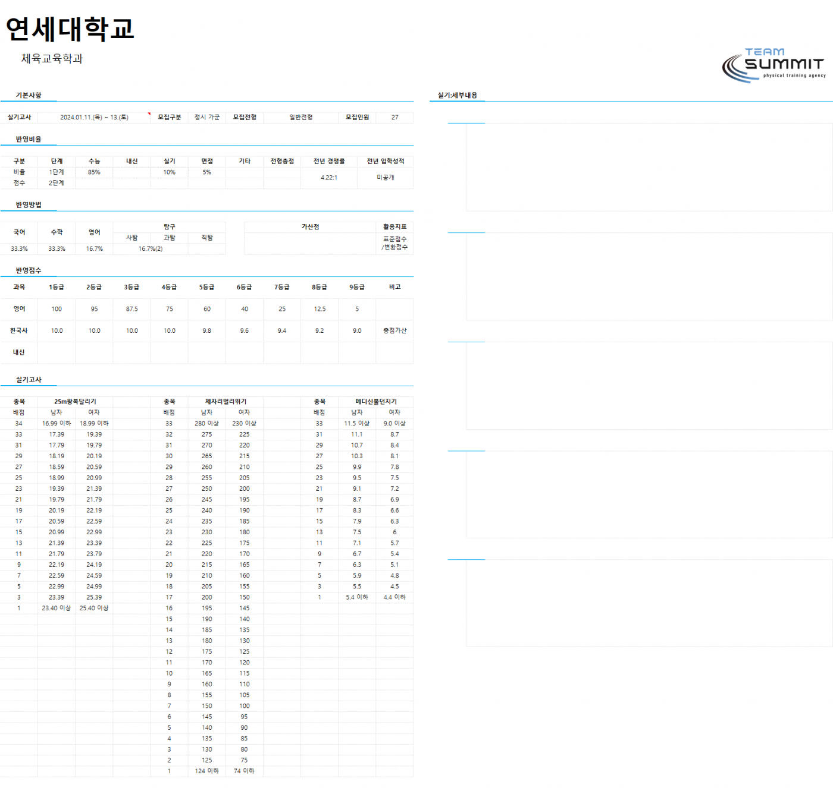Click the 기본사항 section header

pos(29,95)
